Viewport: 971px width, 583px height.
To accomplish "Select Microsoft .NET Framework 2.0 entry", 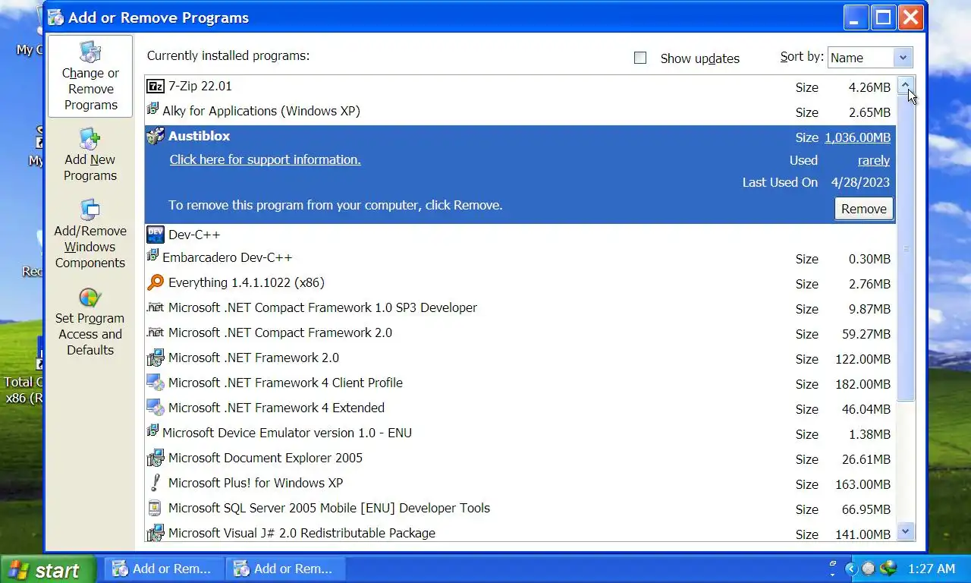I will (520, 358).
